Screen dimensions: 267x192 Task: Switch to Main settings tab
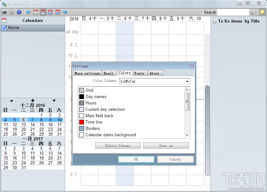[88, 73]
